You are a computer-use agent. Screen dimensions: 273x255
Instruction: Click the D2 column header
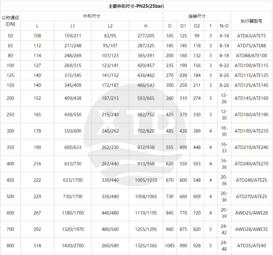click(x=197, y=26)
